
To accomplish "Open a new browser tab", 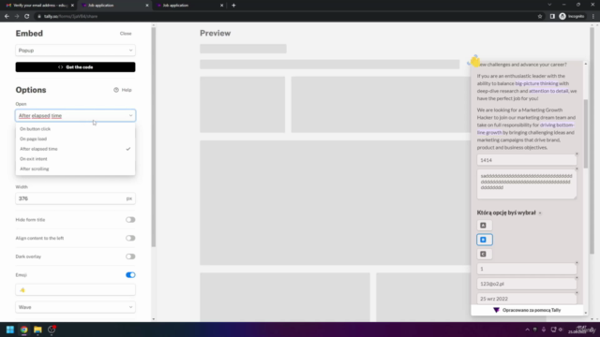I will [233, 6].
